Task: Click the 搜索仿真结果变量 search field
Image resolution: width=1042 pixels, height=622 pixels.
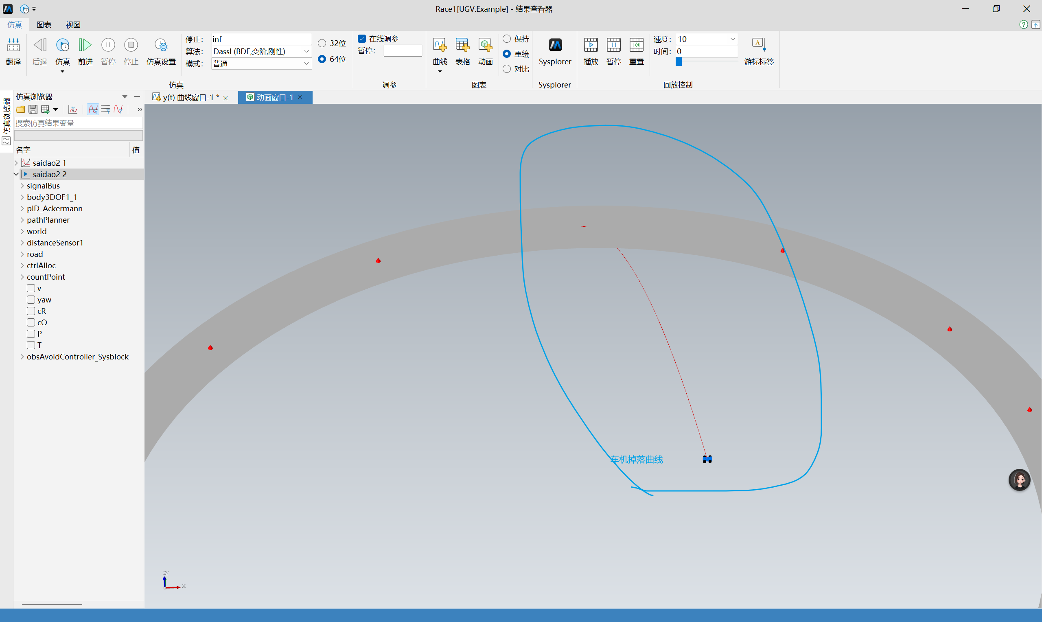Action: click(x=78, y=123)
